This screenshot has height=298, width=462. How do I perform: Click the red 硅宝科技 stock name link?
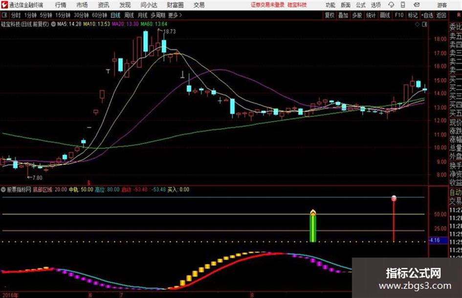click(x=297, y=5)
